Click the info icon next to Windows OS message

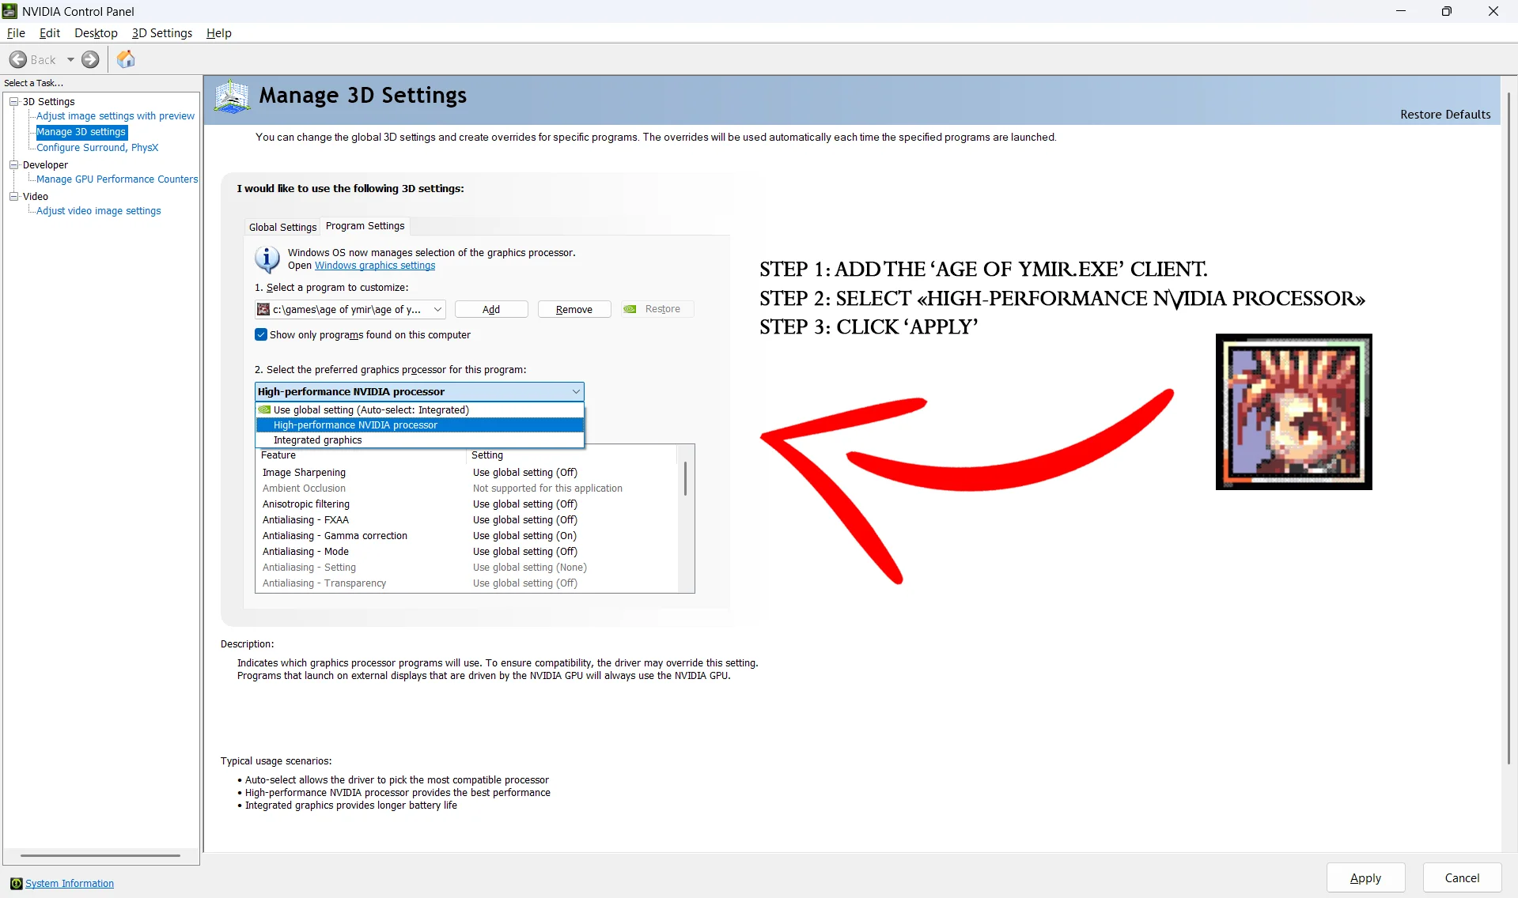click(266, 258)
